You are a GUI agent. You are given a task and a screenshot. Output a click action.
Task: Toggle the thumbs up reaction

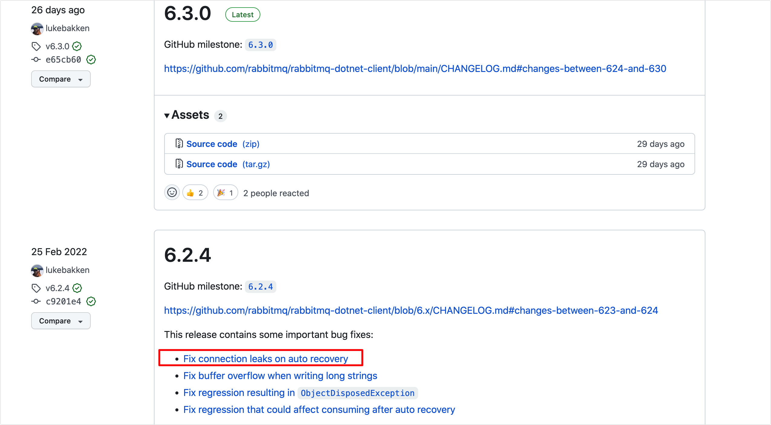[x=195, y=193]
